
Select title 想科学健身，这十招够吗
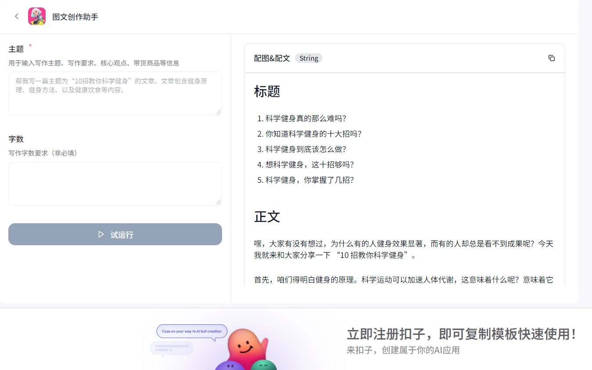[x=309, y=164]
